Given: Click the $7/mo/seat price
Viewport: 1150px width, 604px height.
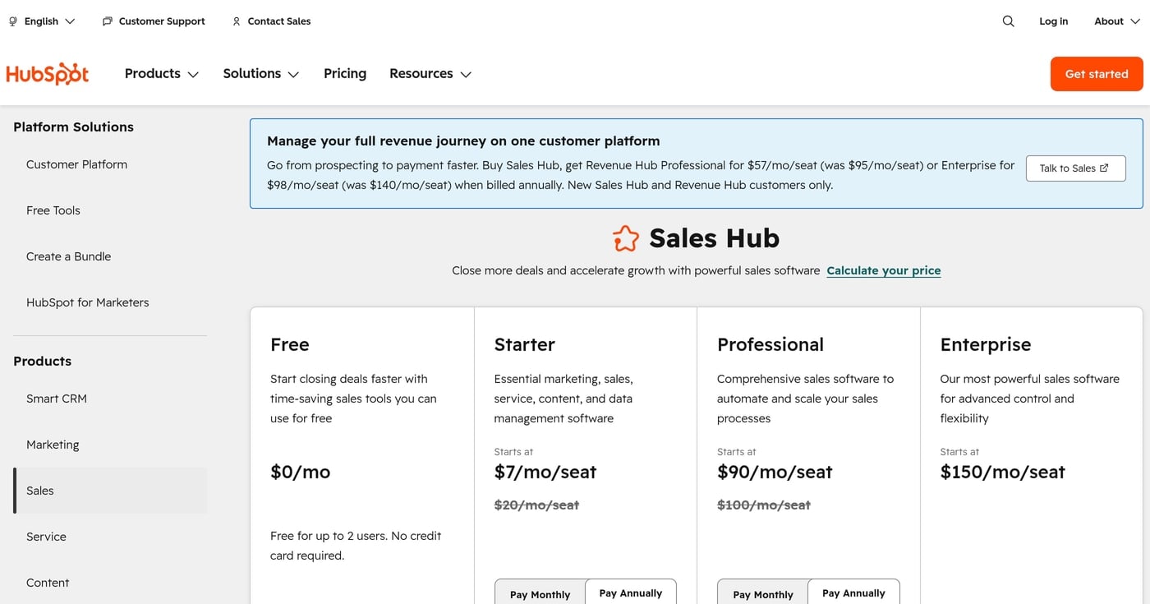Looking at the screenshot, I should pos(545,472).
